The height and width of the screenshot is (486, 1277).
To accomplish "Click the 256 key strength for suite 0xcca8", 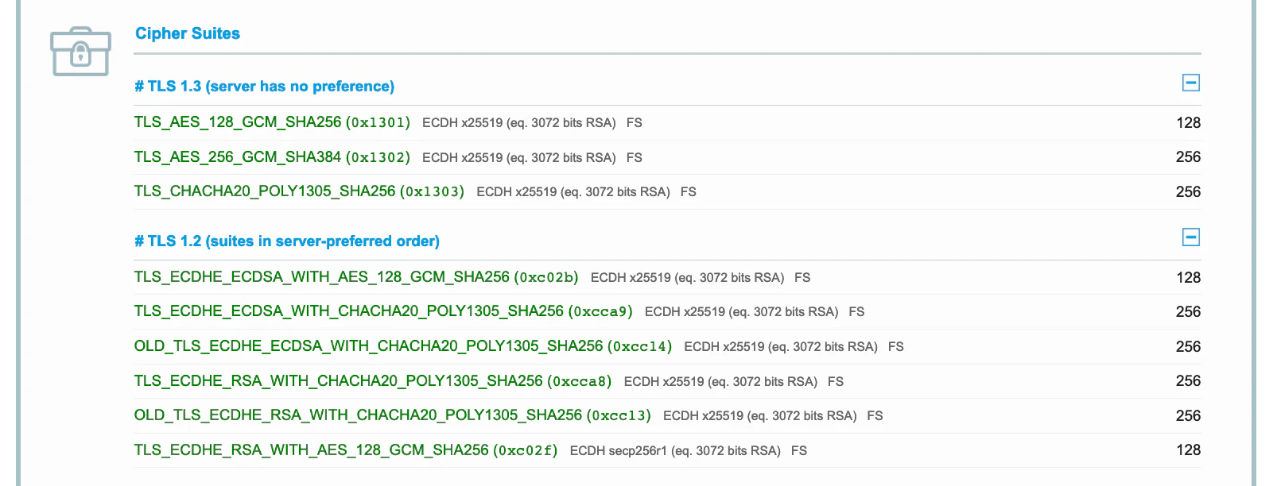I will (x=1188, y=381).
